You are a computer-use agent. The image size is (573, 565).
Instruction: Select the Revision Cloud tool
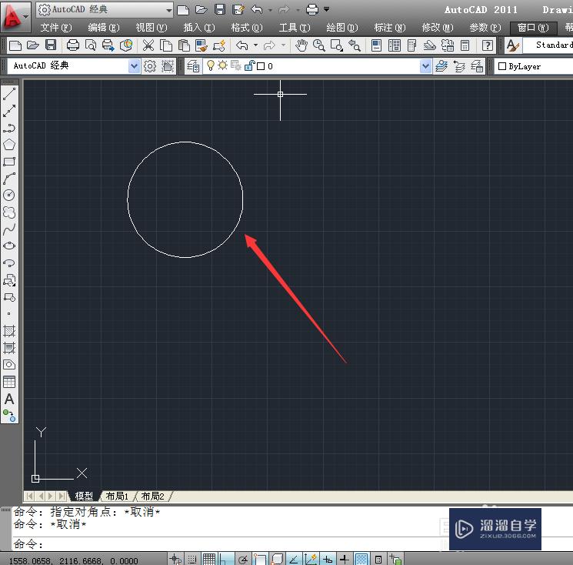coord(9,212)
